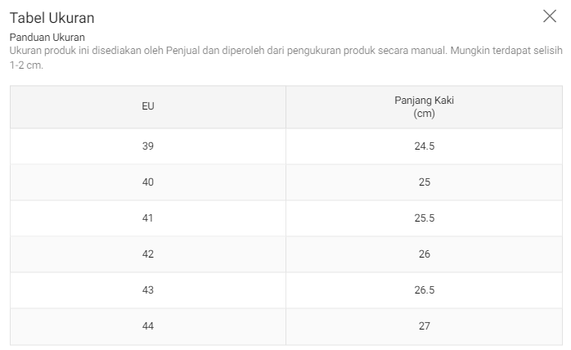The height and width of the screenshot is (350, 571).
Task: Select EU size 42 cell
Action: coord(148,254)
